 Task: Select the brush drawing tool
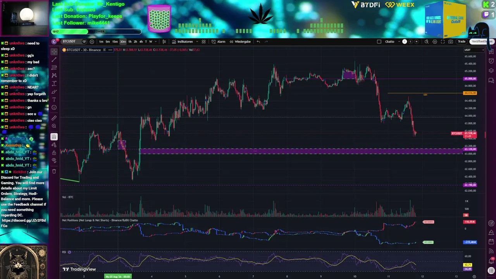(x=54, y=91)
